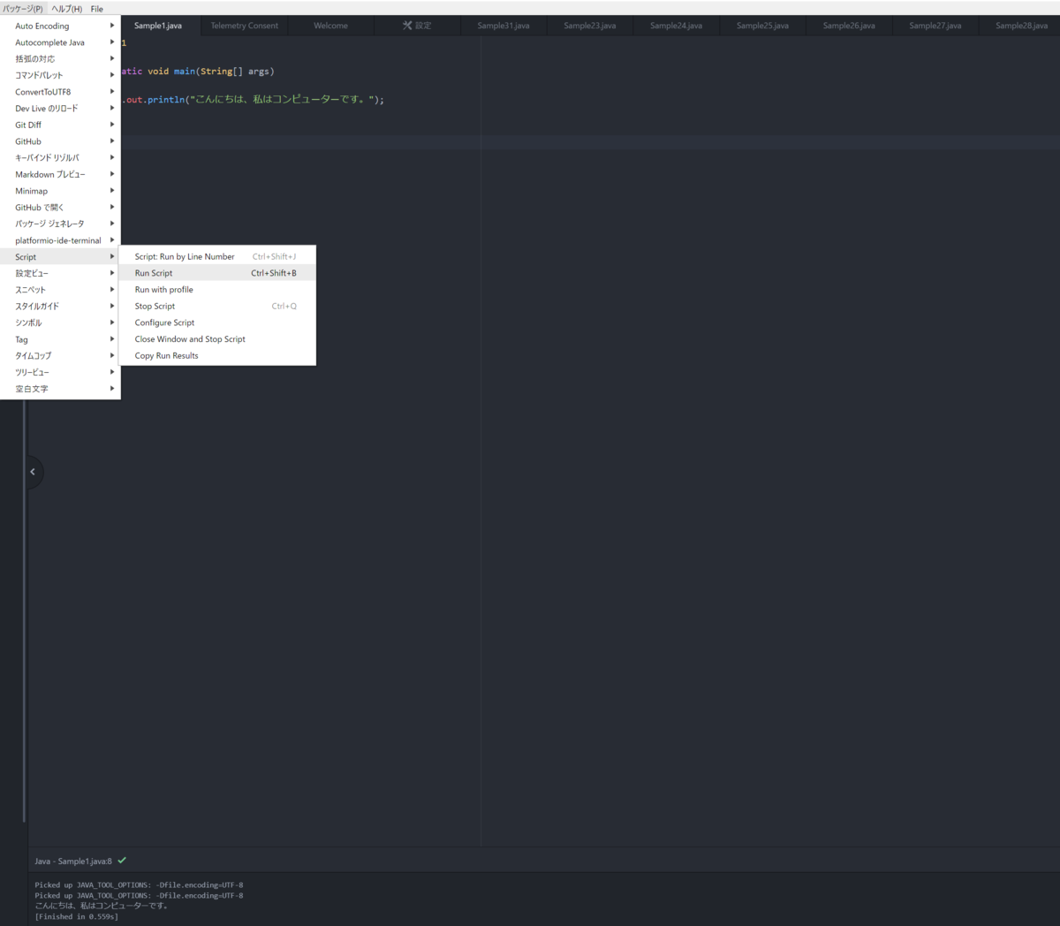Open シンボル submenu

pos(60,323)
